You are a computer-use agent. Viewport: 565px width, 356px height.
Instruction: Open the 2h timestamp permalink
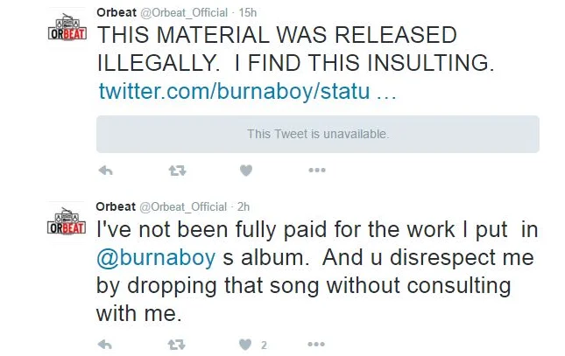pyautogui.click(x=244, y=206)
